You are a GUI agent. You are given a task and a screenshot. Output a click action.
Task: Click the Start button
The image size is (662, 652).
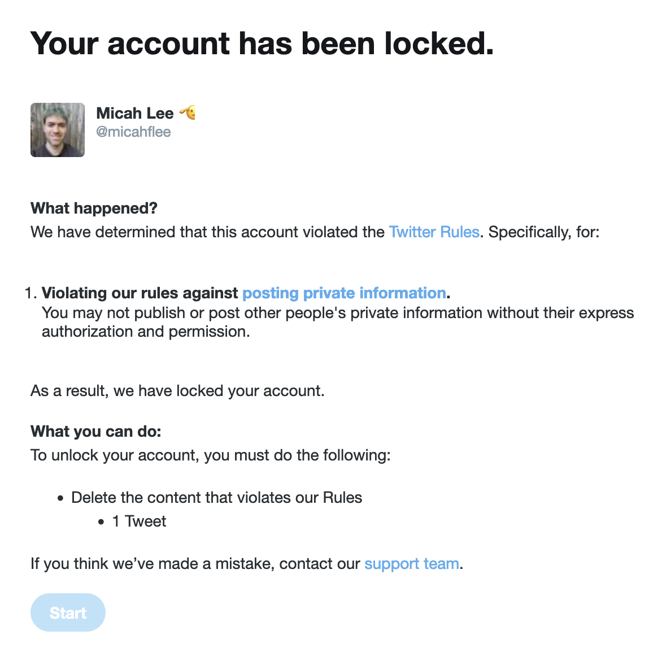[68, 612]
